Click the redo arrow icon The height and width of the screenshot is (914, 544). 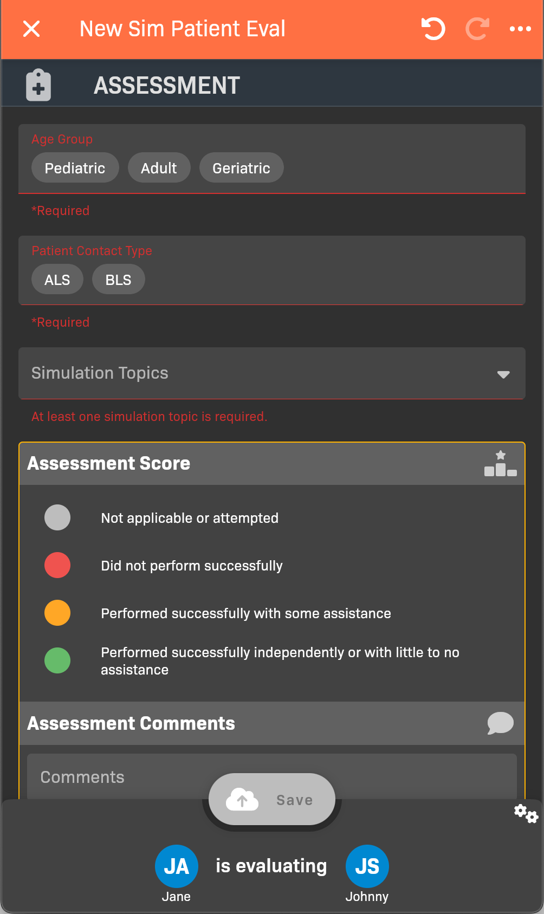click(477, 29)
